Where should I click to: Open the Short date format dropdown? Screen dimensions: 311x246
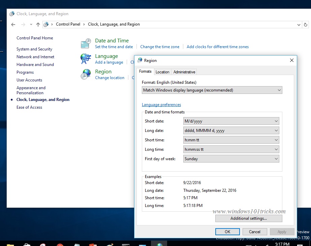[x=231, y=121]
